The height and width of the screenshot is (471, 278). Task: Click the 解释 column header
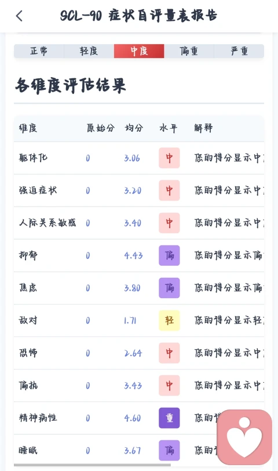click(203, 128)
